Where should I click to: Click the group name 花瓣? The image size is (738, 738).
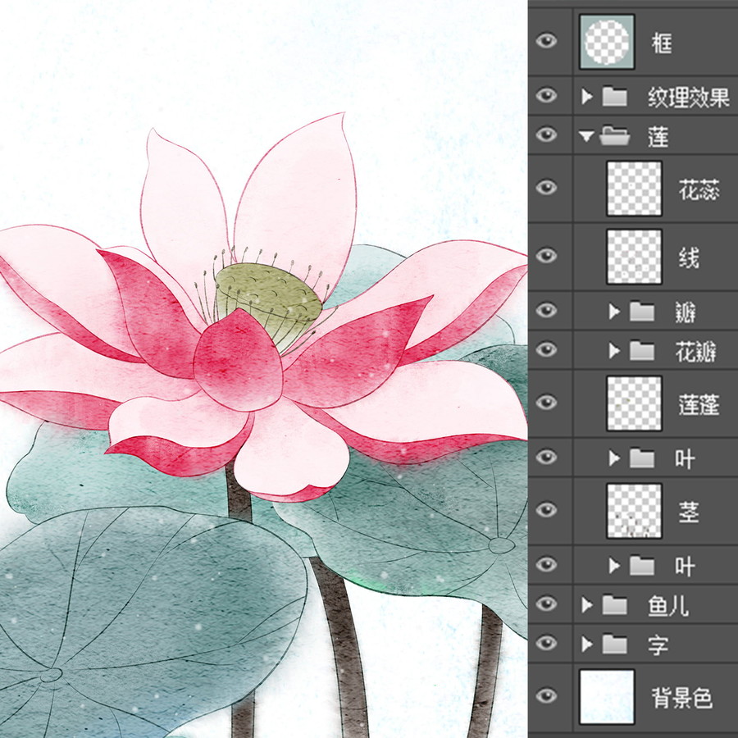tap(695, 352)
